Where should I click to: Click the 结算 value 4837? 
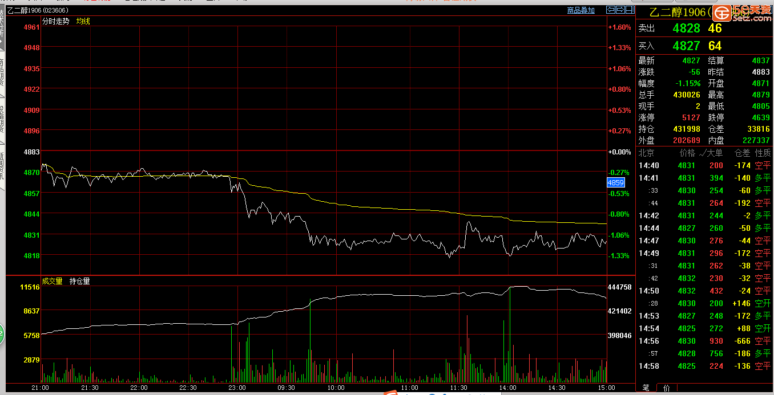click(761, 60)
